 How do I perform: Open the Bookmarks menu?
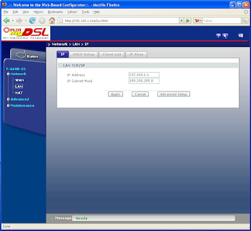55,12
